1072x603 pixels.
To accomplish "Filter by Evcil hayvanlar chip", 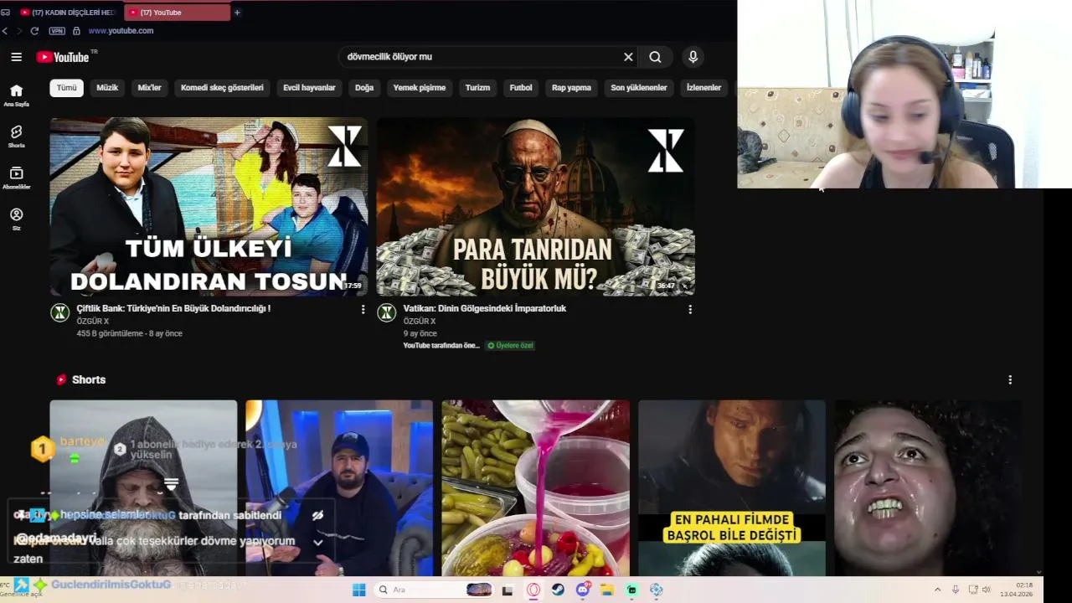I will click(x=309, y=88).
